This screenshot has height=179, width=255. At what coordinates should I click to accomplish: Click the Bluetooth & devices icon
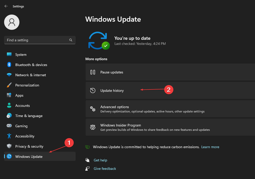[x=9, y=65]
